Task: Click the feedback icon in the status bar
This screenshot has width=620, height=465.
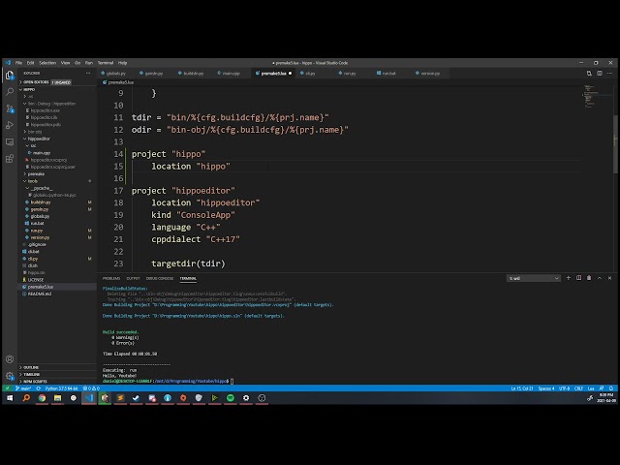Action: (602, 388)
